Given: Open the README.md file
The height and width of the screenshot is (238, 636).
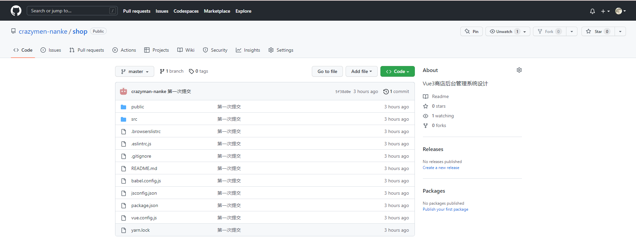Looking at the screenshot, I should point(144,168).
